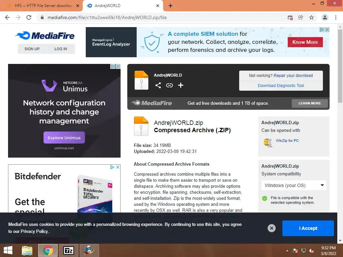Click the scrollbar down arrow
This screenshot has height=257, width=343.
click(x=340, y=241)
